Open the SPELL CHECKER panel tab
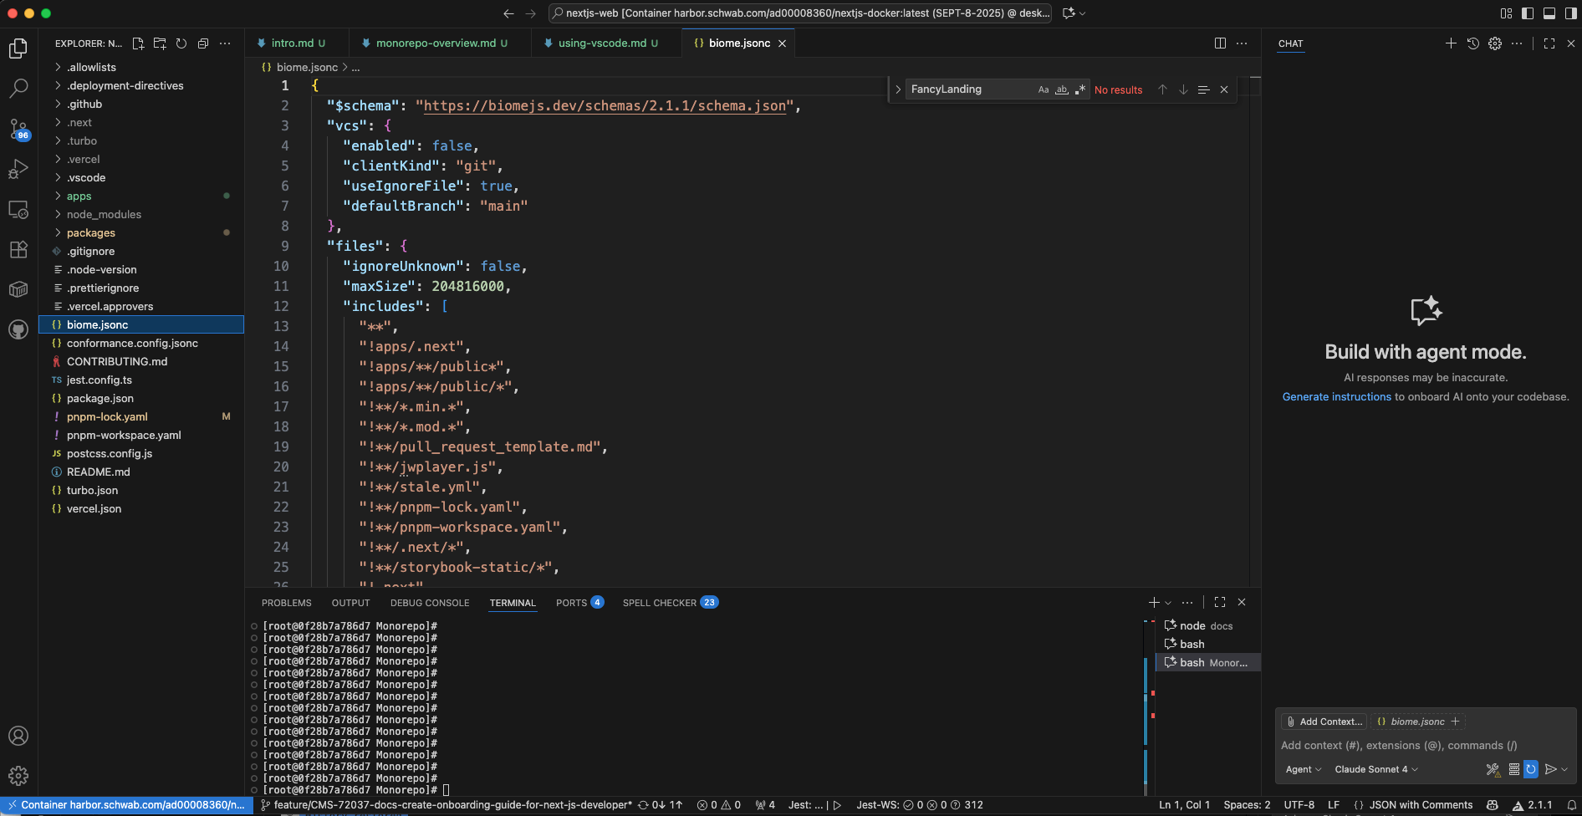Screen dimensions: 1582x816 (660, 602)
